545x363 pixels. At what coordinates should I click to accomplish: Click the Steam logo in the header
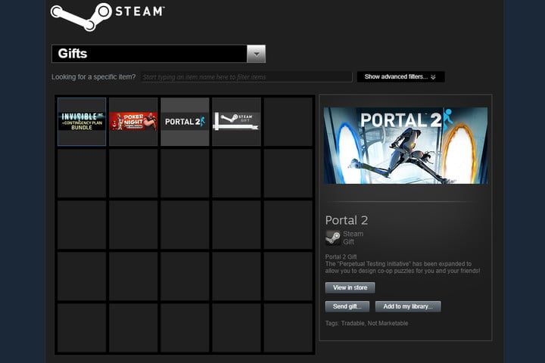pyautogui.click(x=106, y=15)
